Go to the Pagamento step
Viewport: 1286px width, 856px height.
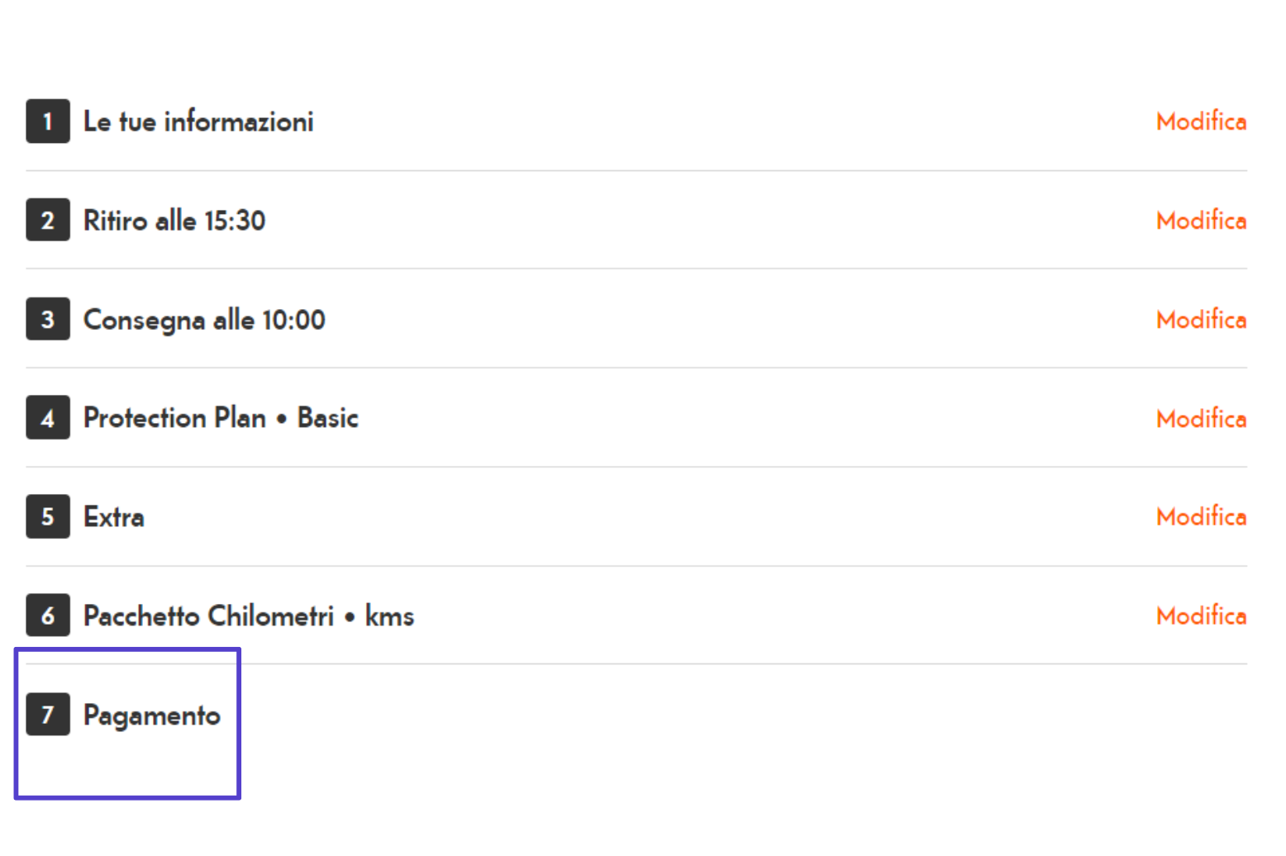coord(152,716)
